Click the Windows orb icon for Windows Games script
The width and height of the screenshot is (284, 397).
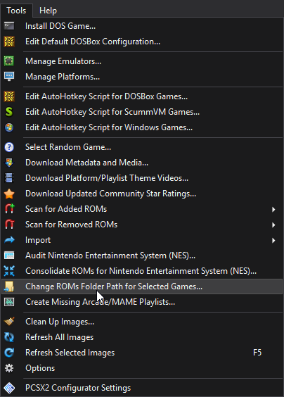9,127
